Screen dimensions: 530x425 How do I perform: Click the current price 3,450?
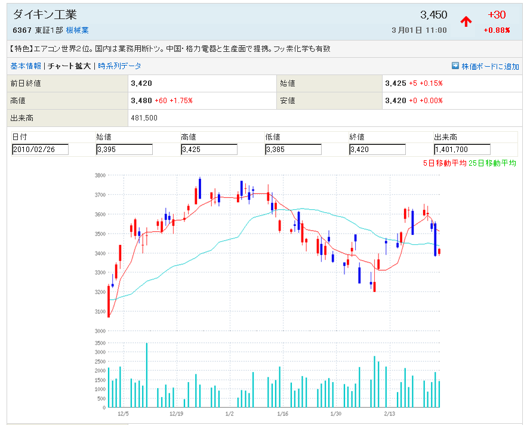[434, 15]
